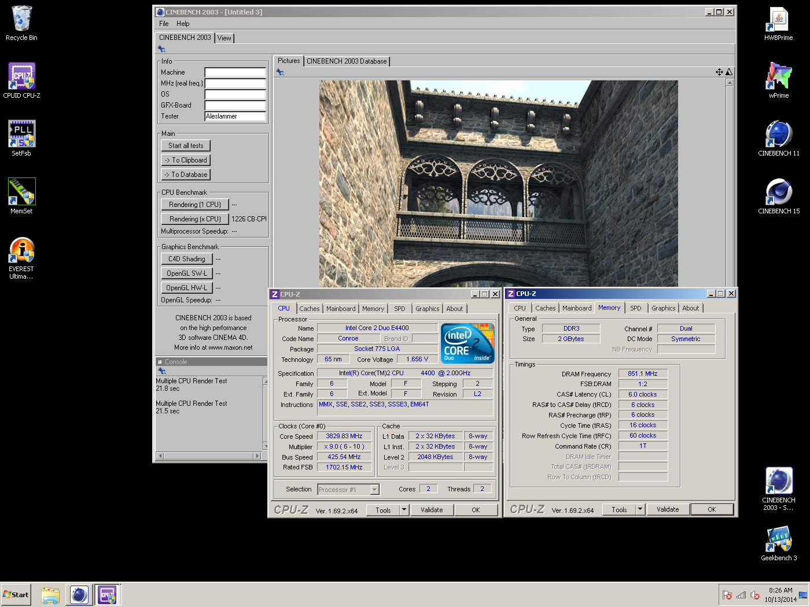The height and width of the screenshot is (607, 810).
Task: Open Caches tab in left CPU-Z window
Action: pos(310,309)
